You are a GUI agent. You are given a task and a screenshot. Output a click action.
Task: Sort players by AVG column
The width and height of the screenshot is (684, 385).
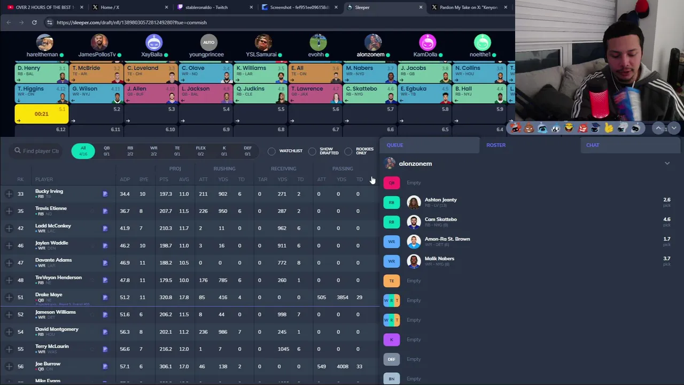click(184, 180)
